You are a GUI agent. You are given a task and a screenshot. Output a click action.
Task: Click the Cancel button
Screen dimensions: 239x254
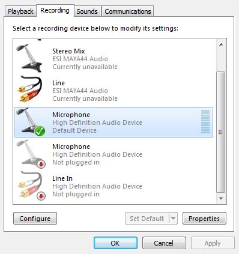coord(164,243)
